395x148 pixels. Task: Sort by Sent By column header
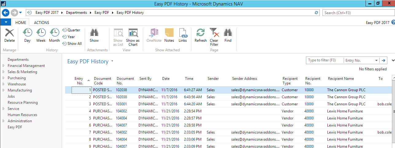(x=145, y=79)
